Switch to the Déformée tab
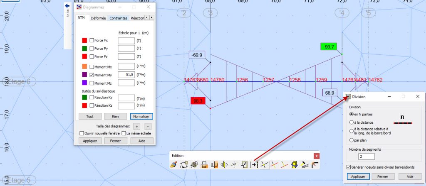The width and height of the screenshot is (426, 186). pyautogui.click(x=98, y=18)
